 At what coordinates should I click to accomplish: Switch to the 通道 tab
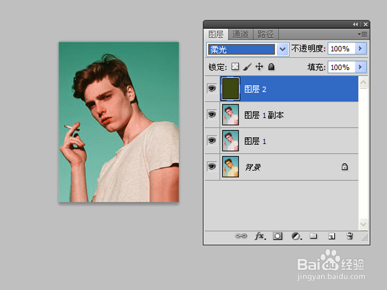pyautogui.click(x=240, y=34)
